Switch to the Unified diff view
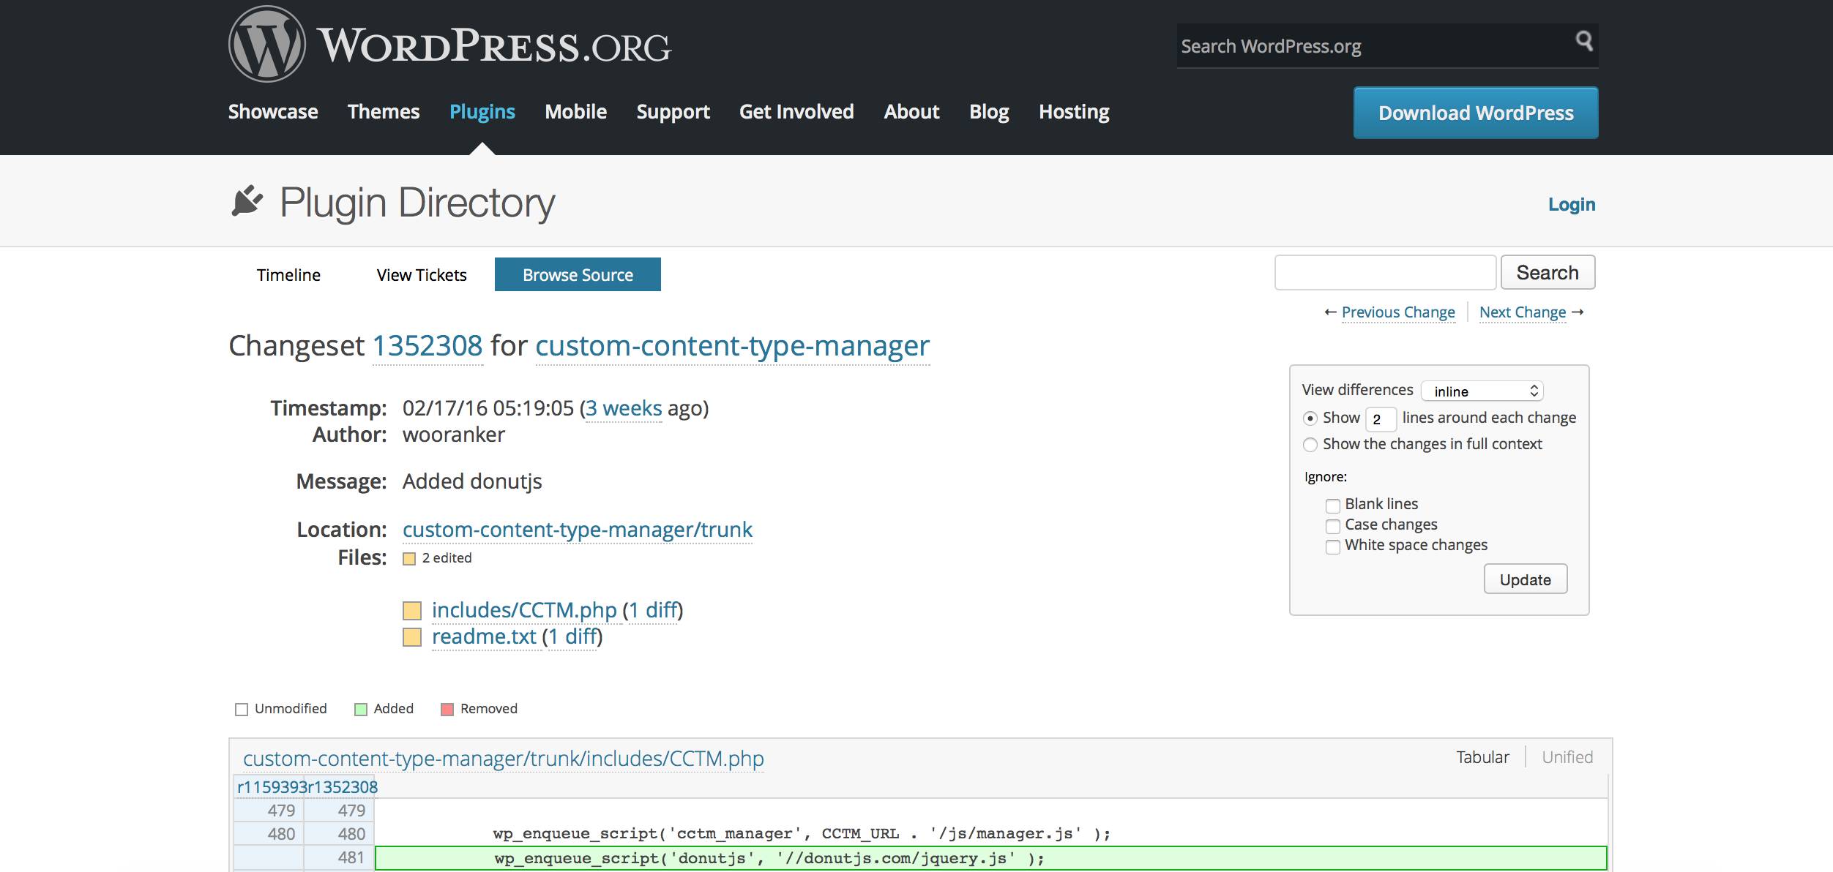The width and height of the screenshot is (1833, 872). (1567, 757)
